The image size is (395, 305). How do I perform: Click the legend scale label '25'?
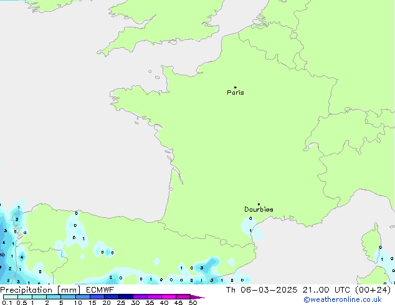pyautogui.click(x=121, y=303)
